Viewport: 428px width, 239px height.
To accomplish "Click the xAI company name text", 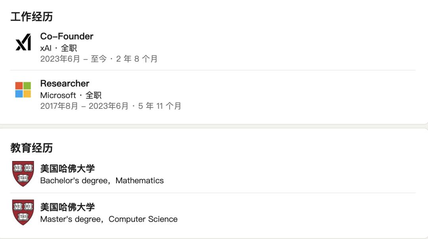I will point(46,48).
